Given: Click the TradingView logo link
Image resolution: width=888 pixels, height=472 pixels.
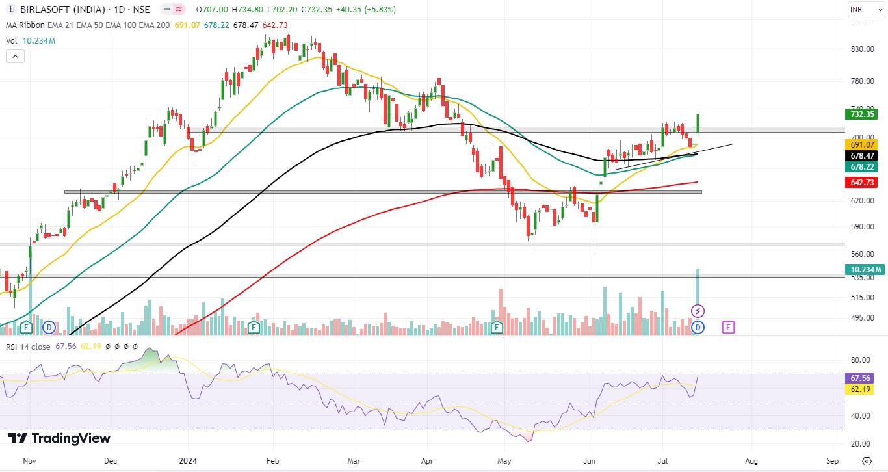Looking at the screenshot, I should (x=59, y=438).
